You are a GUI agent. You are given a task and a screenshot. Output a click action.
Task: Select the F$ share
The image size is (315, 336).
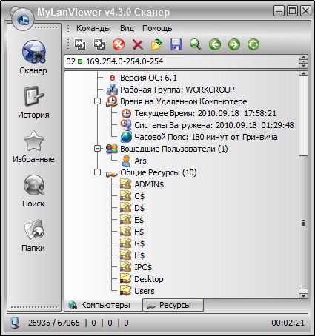coord(139,232)
